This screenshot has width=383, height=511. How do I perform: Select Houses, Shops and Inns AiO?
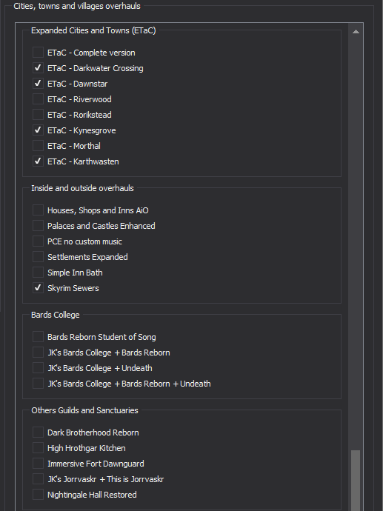(38, 210)
